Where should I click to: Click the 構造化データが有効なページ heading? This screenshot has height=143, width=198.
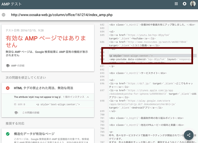pos(34,134)
